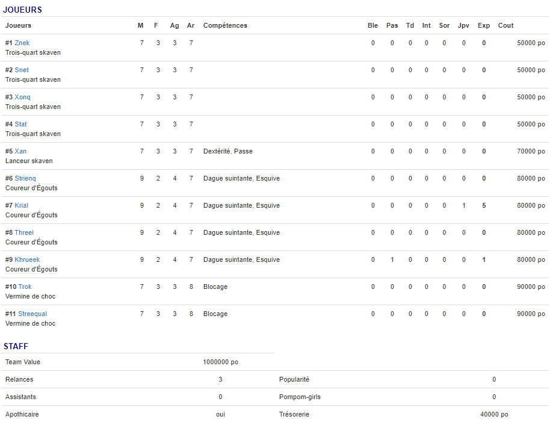Select the Stat player name
The width and height of the screenshot is (553, 425).
point(21,124)
